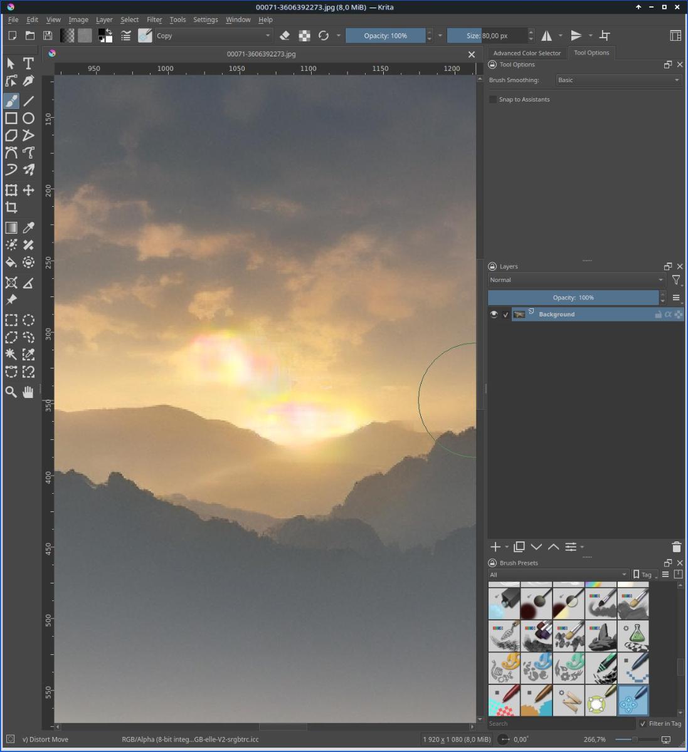
Task: Click the Open document icon
Action: coord(29,36)
